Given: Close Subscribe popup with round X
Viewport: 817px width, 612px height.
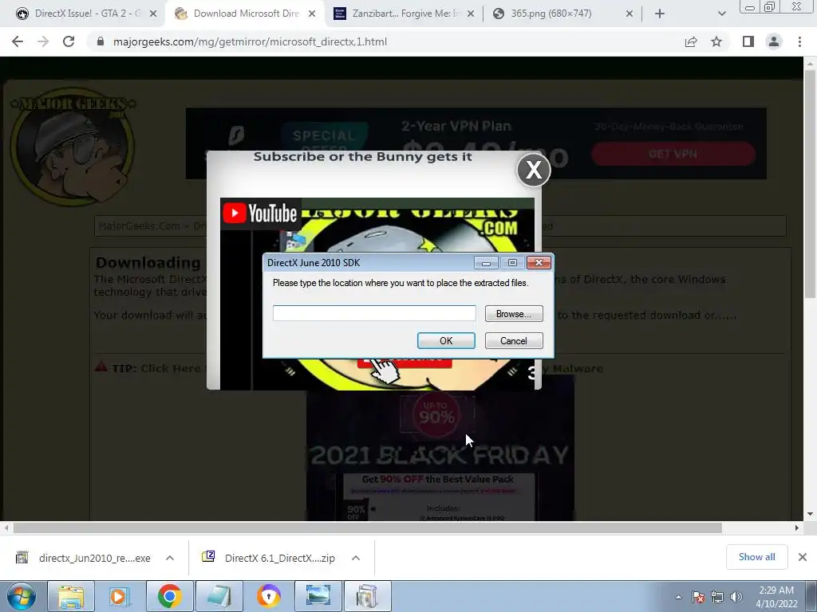Looking at the screenshot, I should (534, 170).
